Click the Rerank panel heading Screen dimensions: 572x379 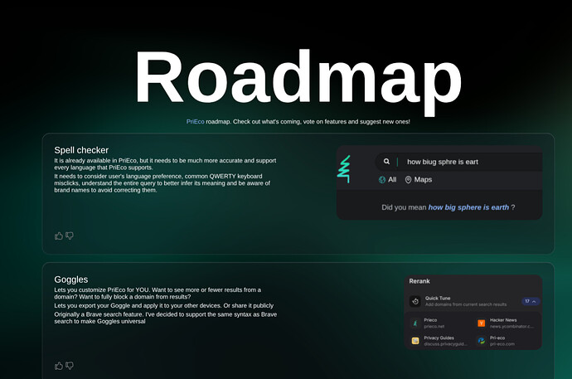[419, 281]
